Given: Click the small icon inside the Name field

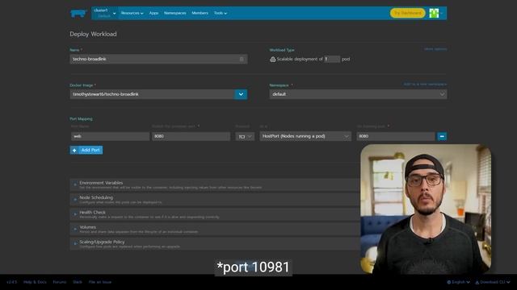Looking at the screenshot, I should 242,59.
